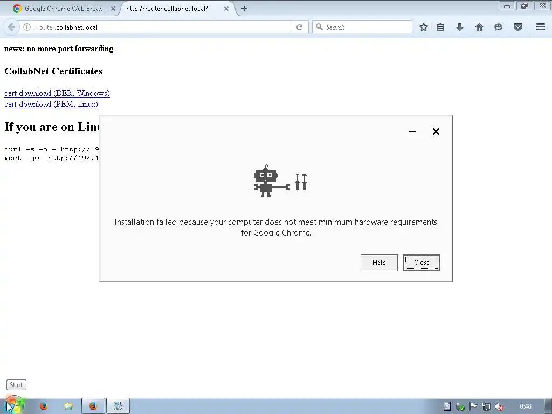Open Windows Explorer from the taskbar
Image resolution: width=552 pixels, height=414 pixels.
68,406
